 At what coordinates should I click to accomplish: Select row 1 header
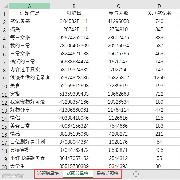coord(4,13)
